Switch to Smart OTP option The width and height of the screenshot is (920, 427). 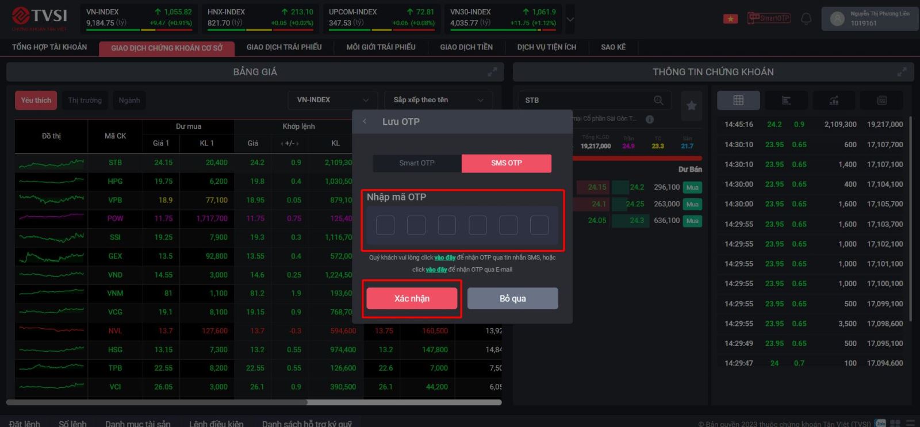[x=417, y=163]
